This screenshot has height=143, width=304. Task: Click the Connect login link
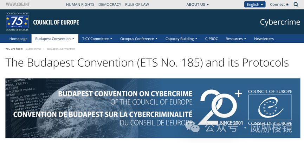(x=277, y=5)
